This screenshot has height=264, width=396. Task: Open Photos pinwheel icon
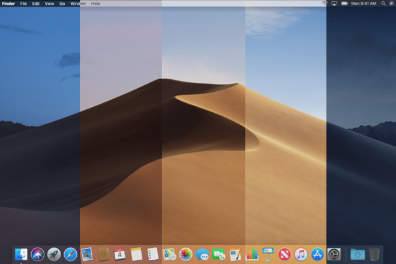coord(185,254)
